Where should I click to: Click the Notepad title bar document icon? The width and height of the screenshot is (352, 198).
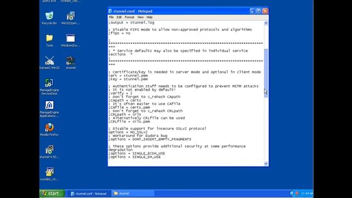pos(110,11)
